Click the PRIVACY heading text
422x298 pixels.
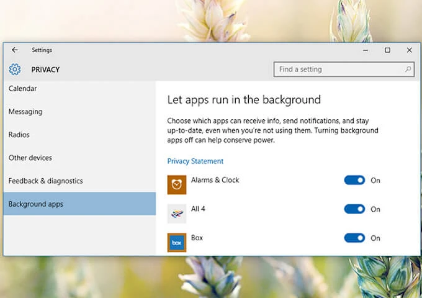click(x=45, y=70)
